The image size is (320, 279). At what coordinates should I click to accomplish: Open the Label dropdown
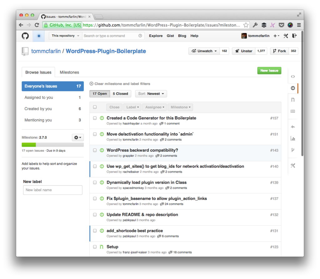(x=132, y=107)
